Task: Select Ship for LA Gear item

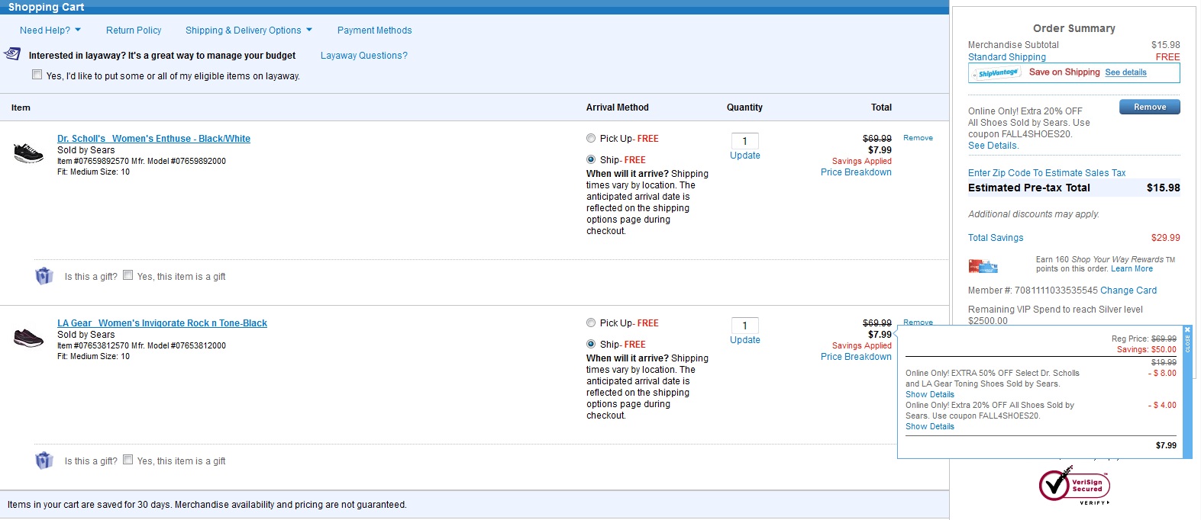Action: 591,345
